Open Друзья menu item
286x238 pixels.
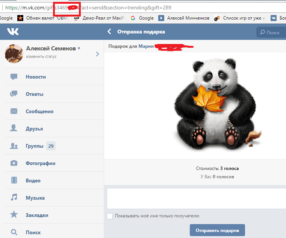[54, 129]
